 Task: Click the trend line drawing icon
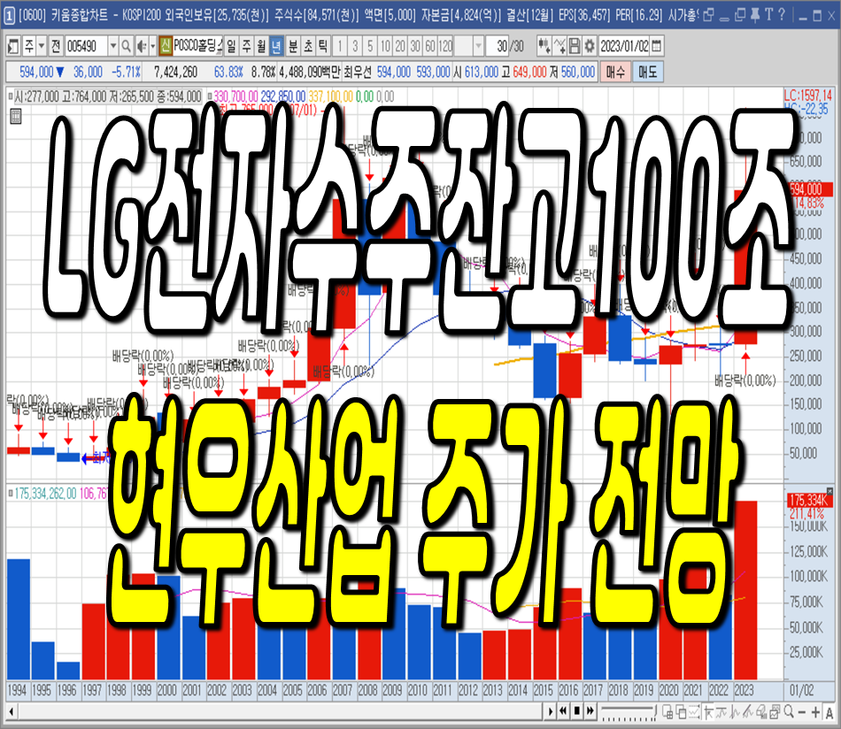[721, 711]
